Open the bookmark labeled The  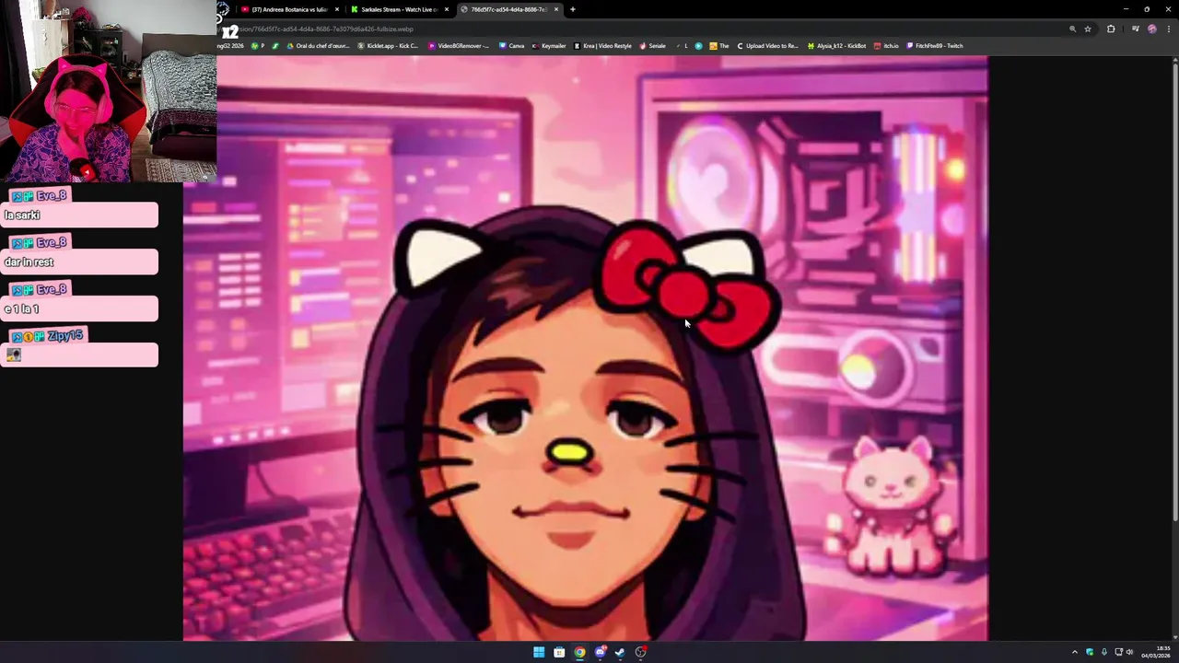719,45
